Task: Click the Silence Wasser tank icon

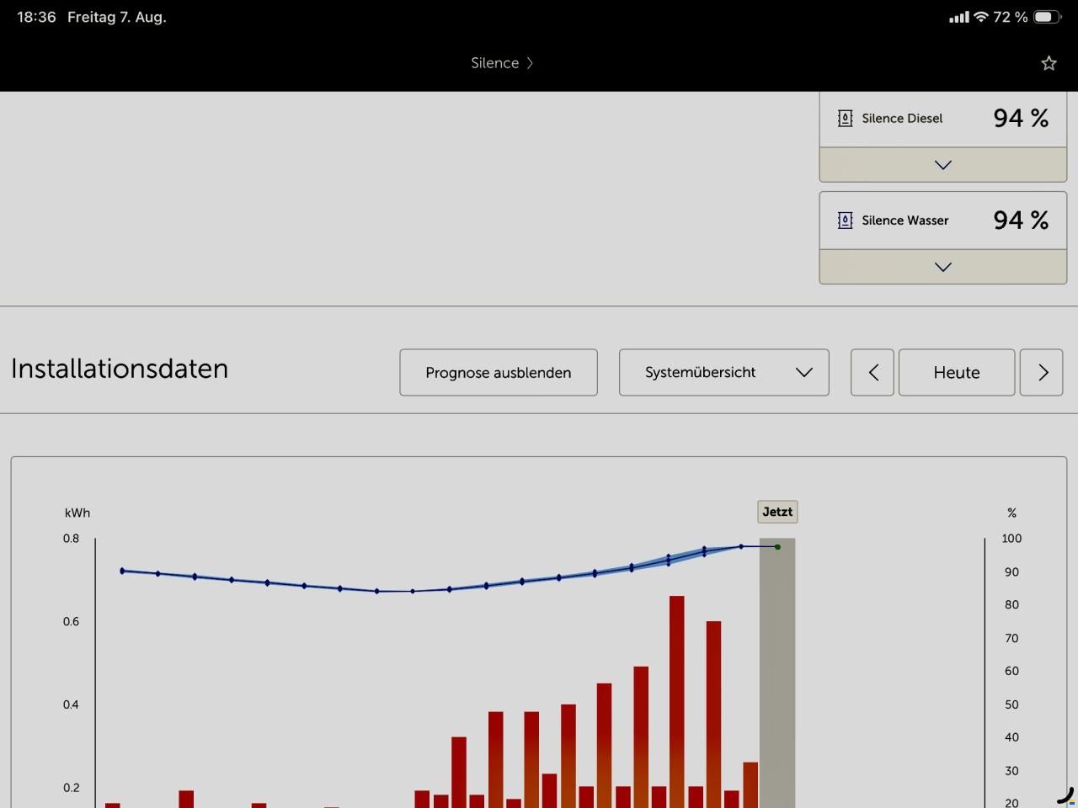Action: click(845, 221)
